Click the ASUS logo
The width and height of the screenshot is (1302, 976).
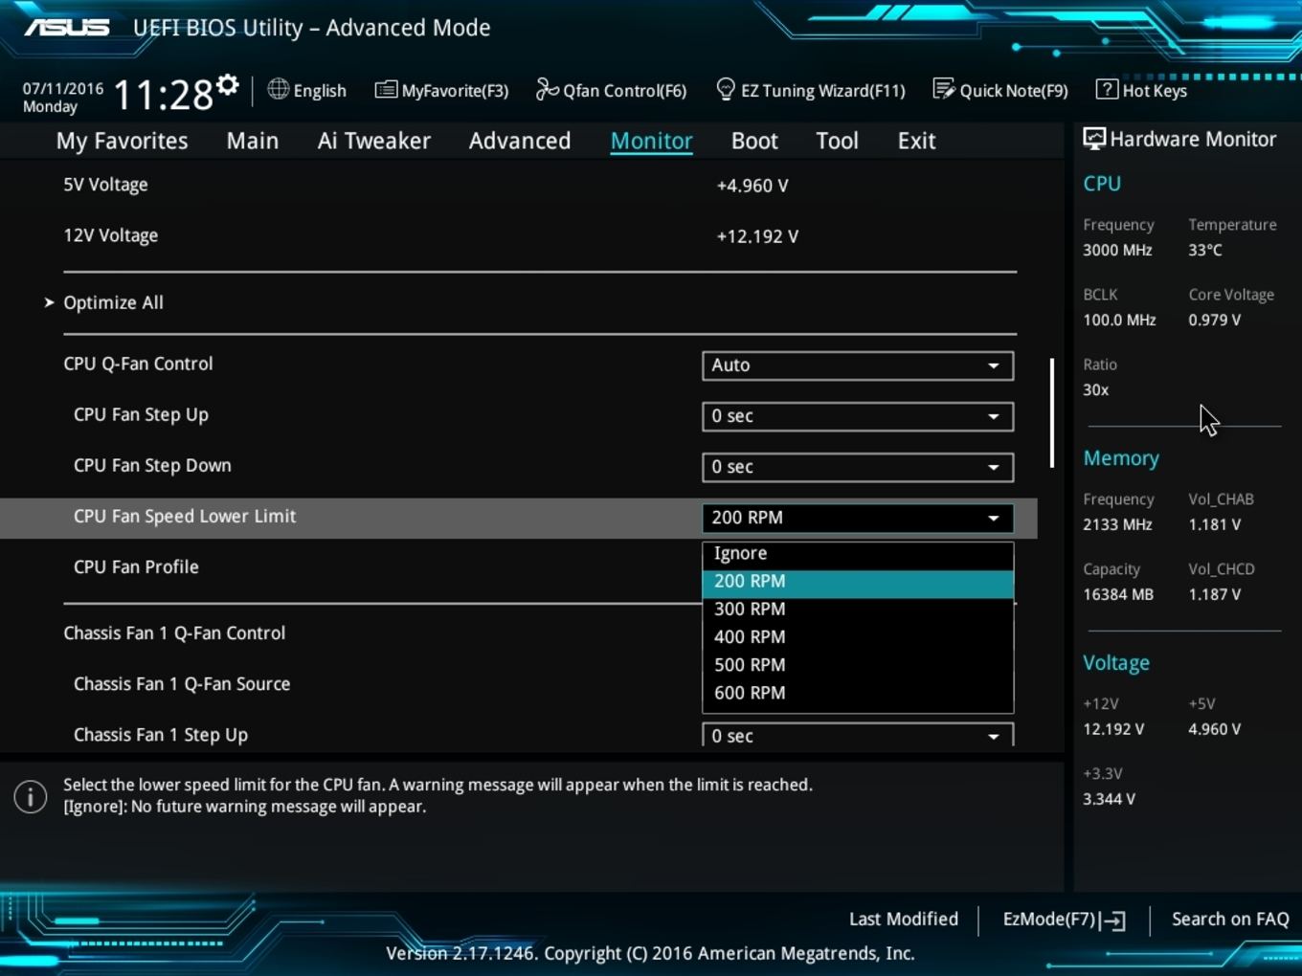click(x=67, y=28)
